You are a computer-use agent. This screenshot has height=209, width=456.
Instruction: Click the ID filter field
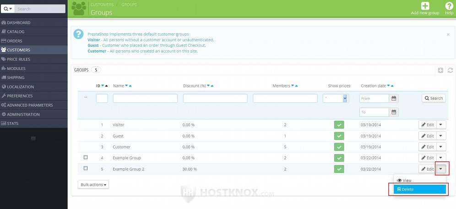pyautogui.click(x=102, y=98)
